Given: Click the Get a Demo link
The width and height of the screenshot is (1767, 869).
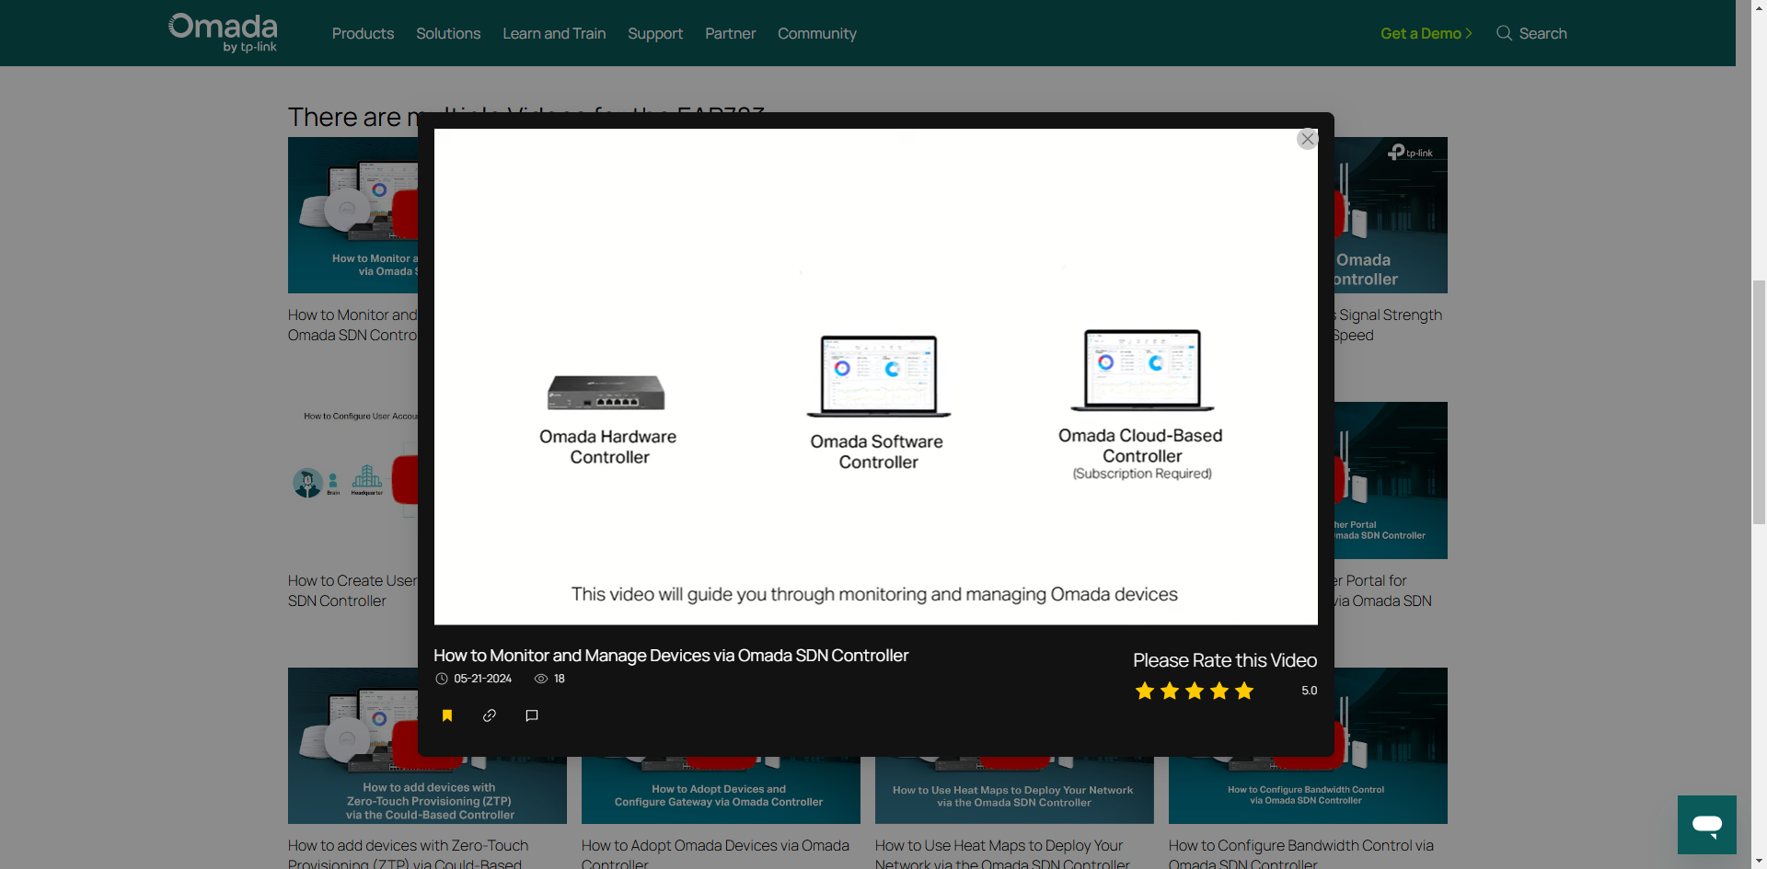Looking at the screenshot, I should tap(1426, 33).
